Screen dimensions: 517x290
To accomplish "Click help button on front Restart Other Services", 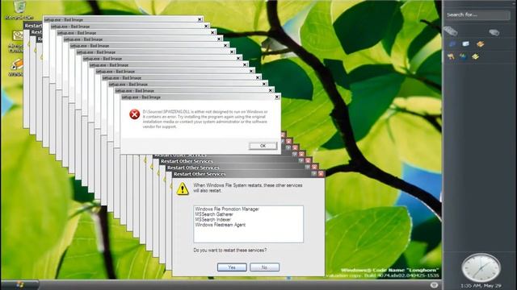I will click(x=313, y=174).
